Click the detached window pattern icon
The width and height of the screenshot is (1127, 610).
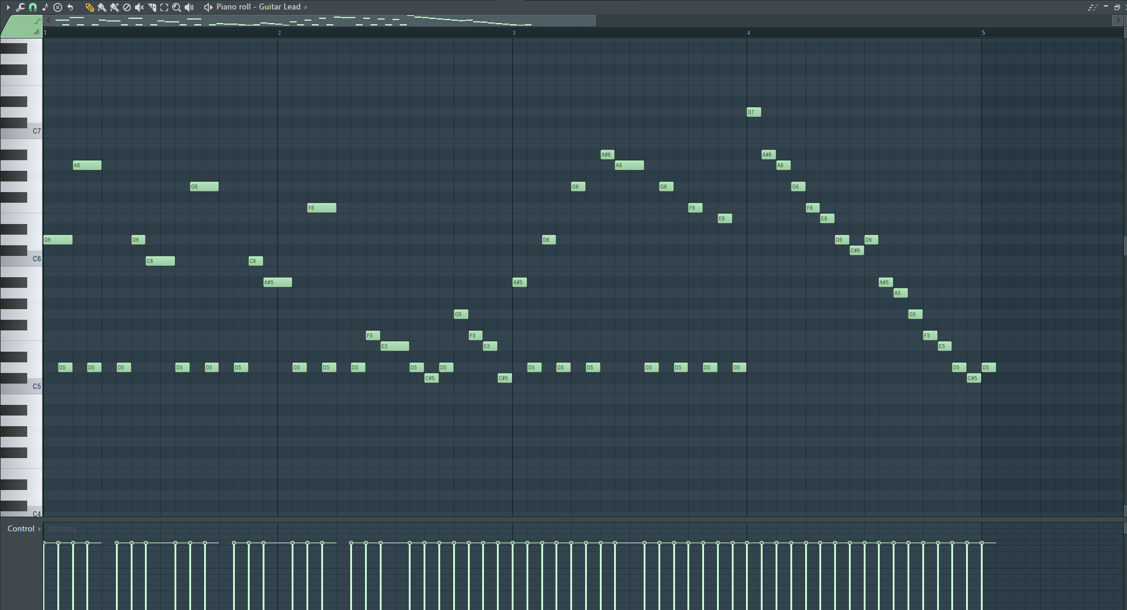pos(1093,7)
